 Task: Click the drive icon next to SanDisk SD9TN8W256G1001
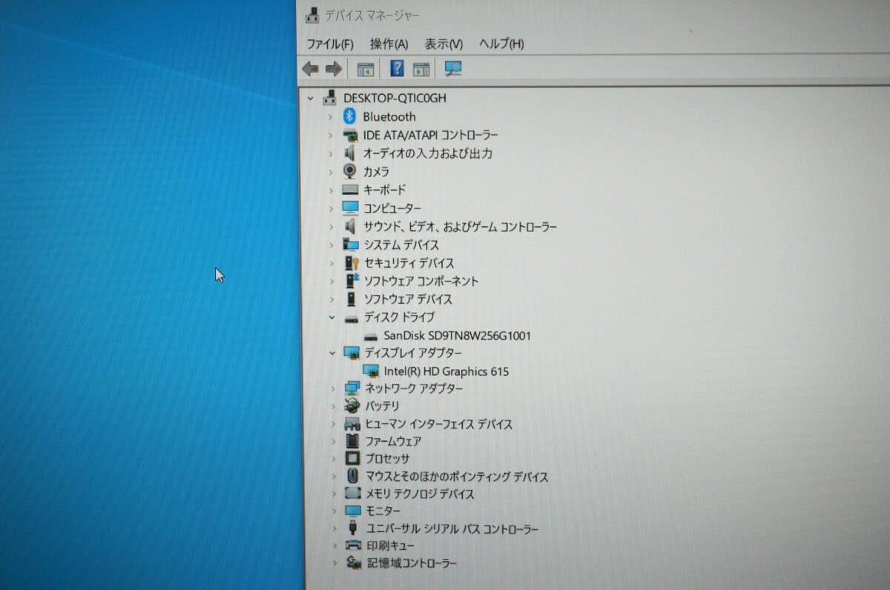[x=371, y=336]
